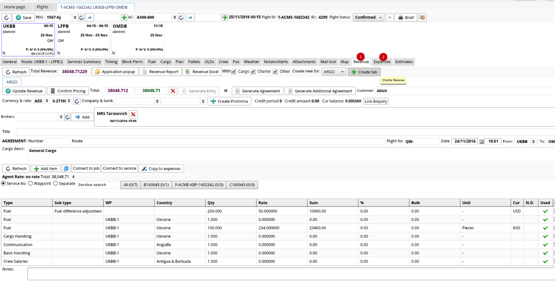Viewport: 555px width, 286px height.
Task: Uncheck the Cargo checkbox
Action: point(234,72)
